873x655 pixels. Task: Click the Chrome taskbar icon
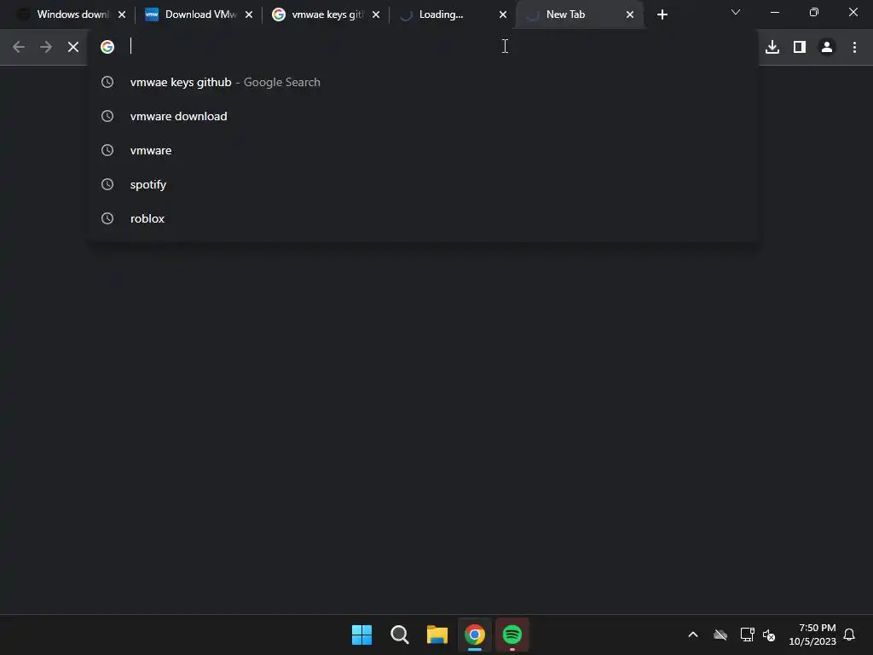click(474, 635)
